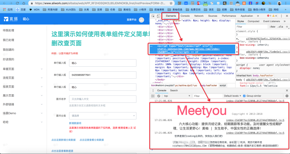Click the #fff background-color swatch in Styles
Viewport: 290px width, 154px height.
point(267,83)
